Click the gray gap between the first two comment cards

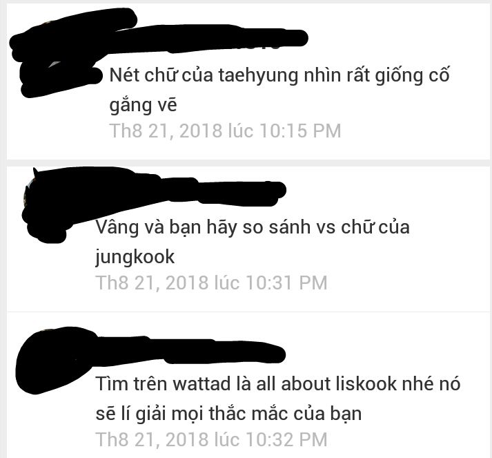click(246, 163)
